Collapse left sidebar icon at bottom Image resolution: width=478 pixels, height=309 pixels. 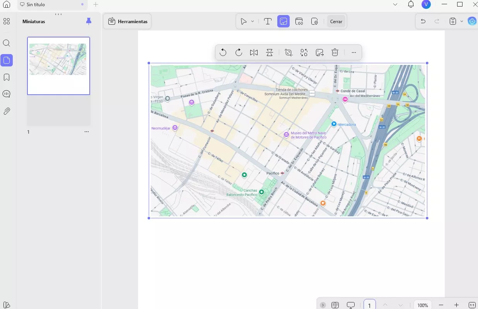[x=7, y=305]
